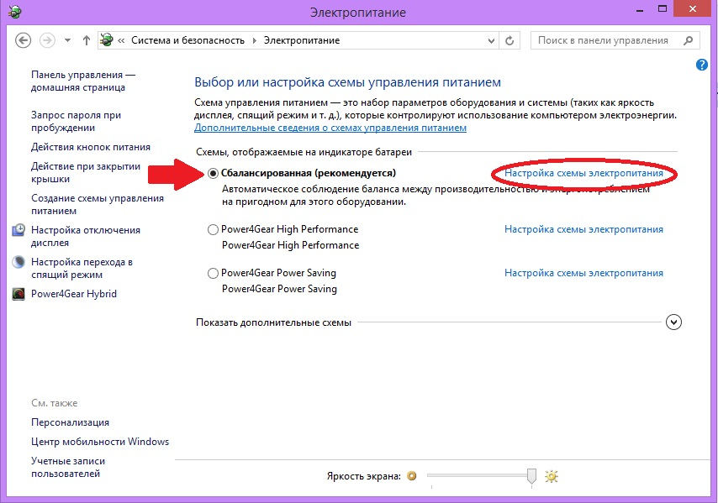Image resolution: width=718 pixels, height=503 pixels.
Task: Click the bright sun icon right of slider
Action: click(x=552, y=476)
